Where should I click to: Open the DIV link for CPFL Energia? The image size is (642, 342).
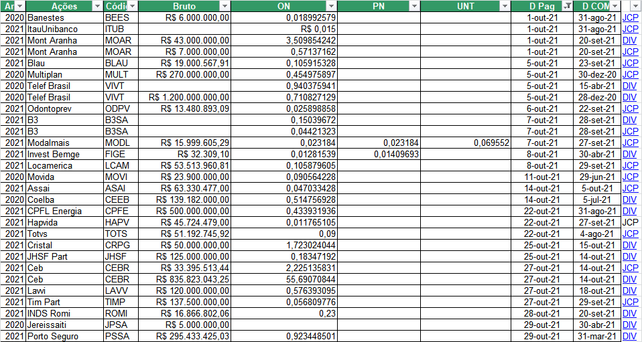pyautogui.click(x=629, y=211)
